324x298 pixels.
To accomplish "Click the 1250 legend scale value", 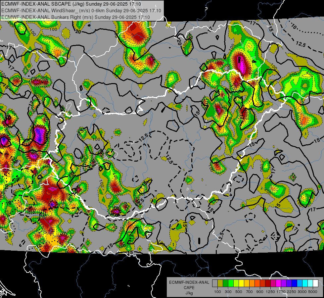I will pyautogui.click(x=270, y=292).
